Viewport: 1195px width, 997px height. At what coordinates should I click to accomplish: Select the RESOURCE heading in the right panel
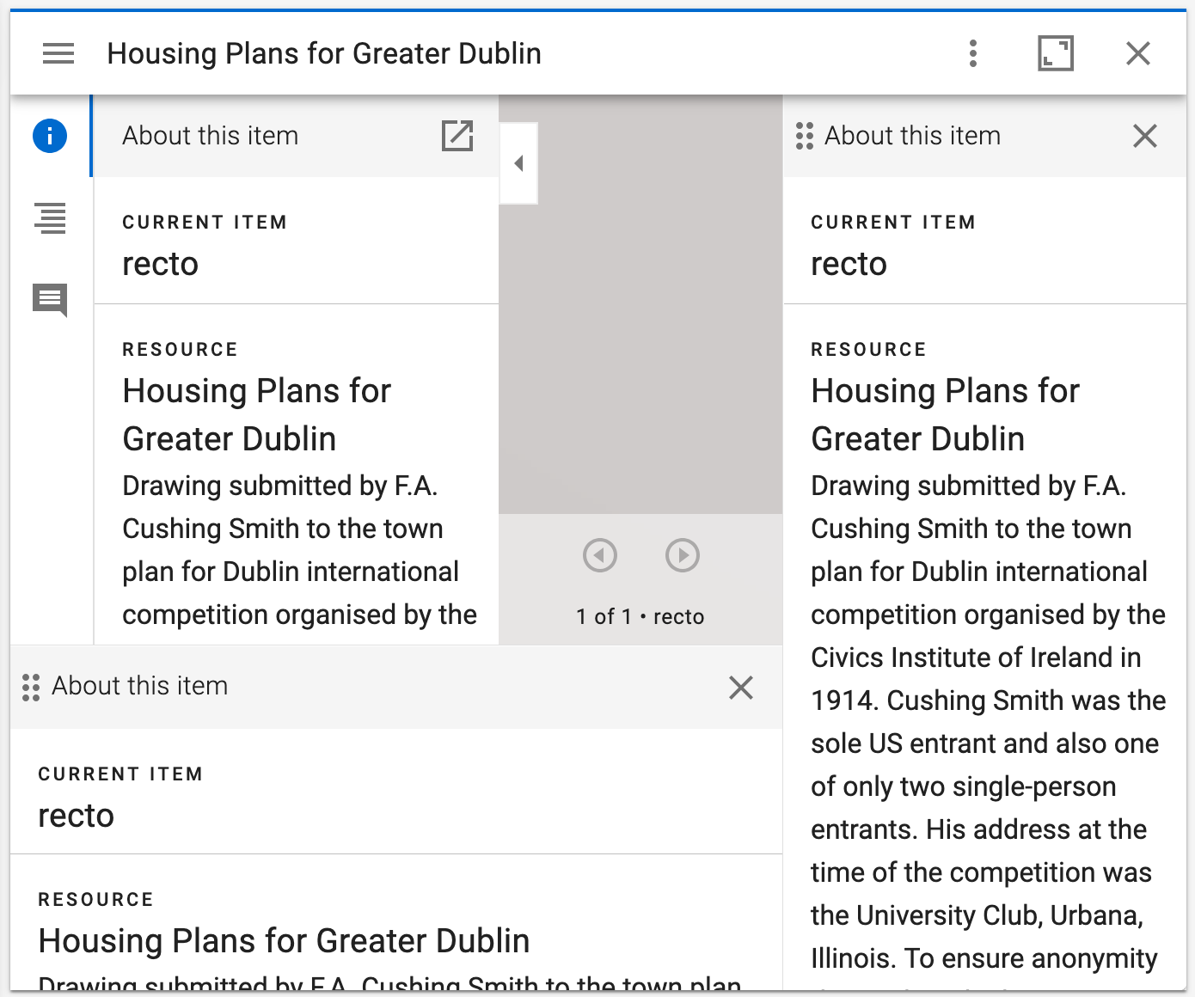click(868, 349)
